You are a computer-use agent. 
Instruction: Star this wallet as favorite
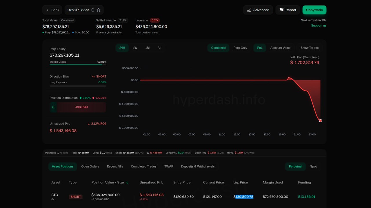(x=99, y=10)
